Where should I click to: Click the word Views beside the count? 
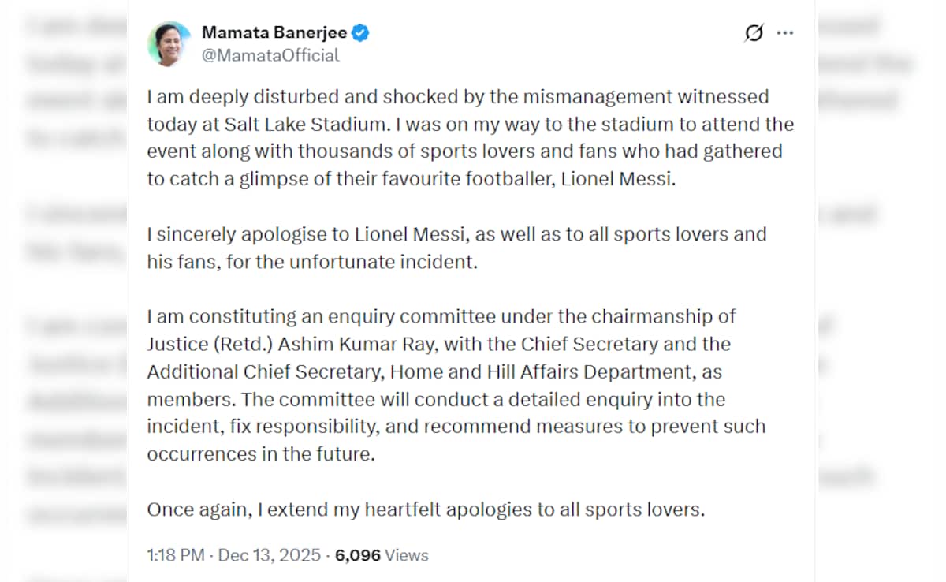(408, 555)
